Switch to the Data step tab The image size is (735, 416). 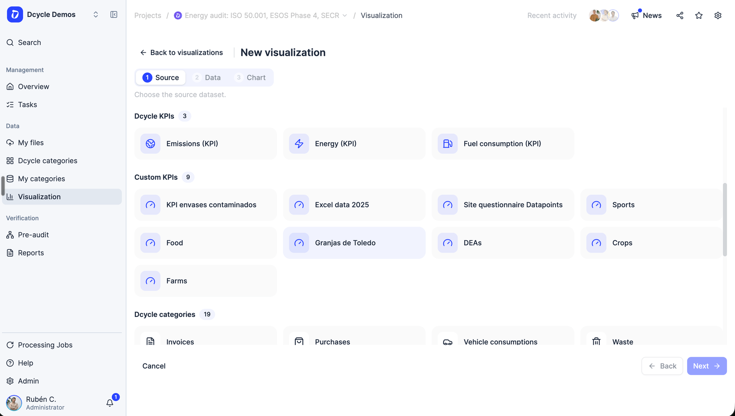point(207,78)
